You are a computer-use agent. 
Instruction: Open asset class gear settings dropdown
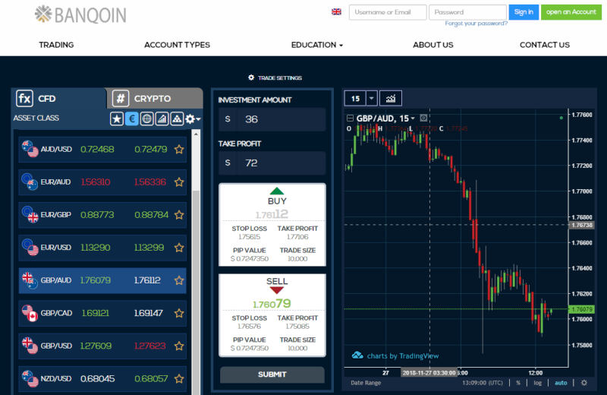[193, 118]
